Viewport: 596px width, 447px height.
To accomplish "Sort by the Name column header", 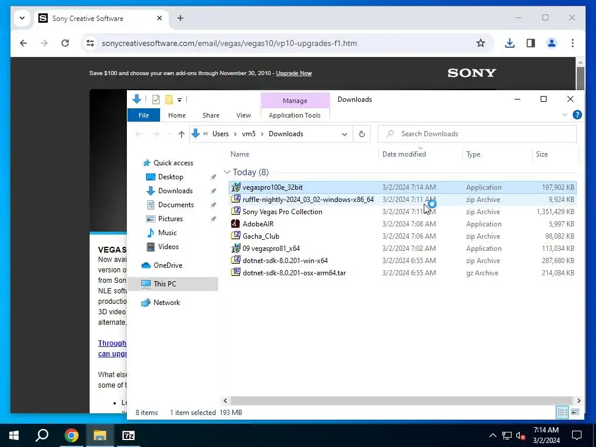I will pyautogui.click(x=303, y=154).
